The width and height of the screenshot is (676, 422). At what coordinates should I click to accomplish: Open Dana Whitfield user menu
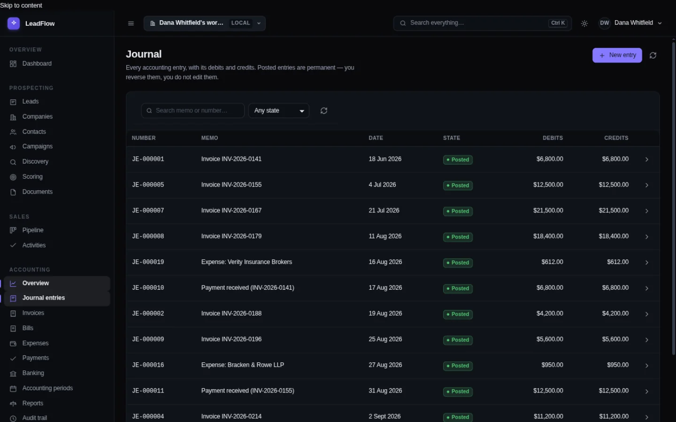pyautogui.click(x=630, y=23)
